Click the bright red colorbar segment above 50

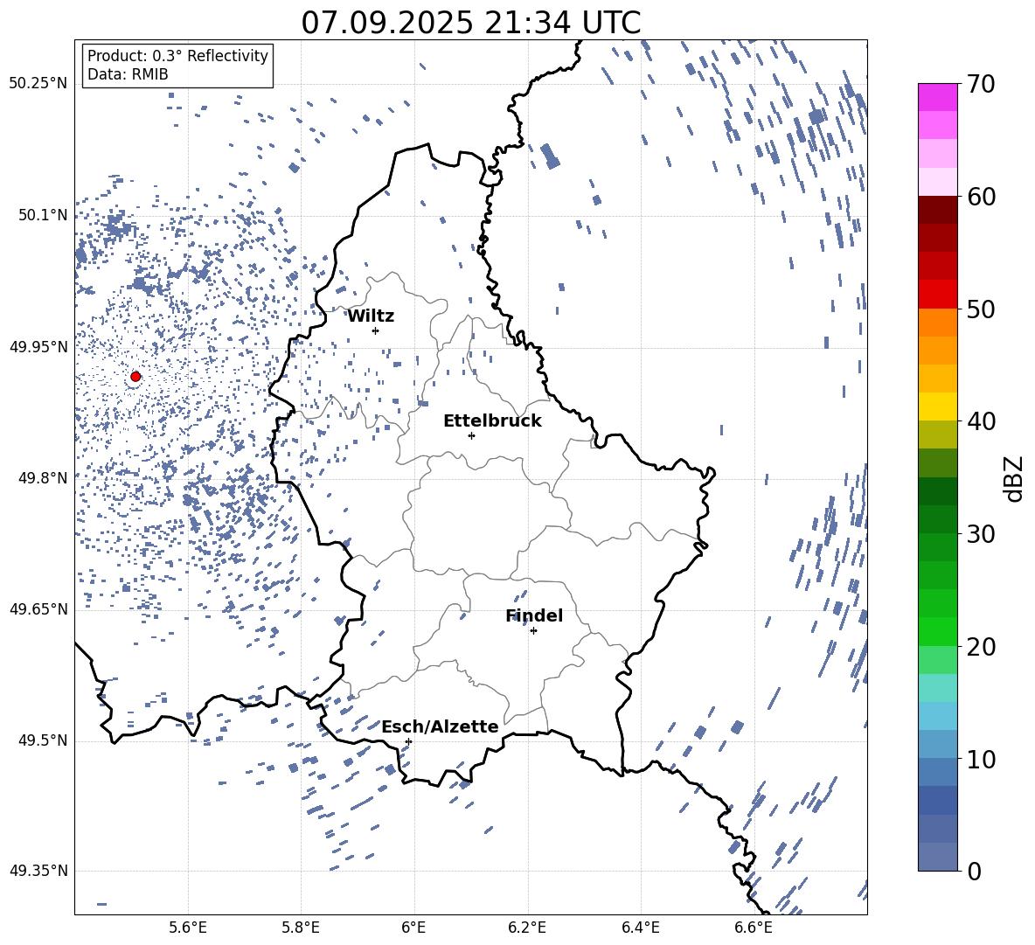click(938, 295)
